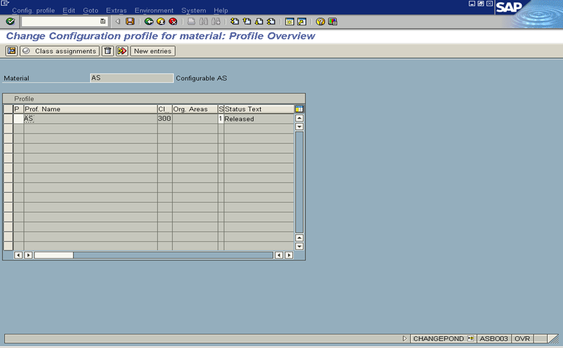Click the Class assignments button
563x348 pixels.
tap(59, 51)
